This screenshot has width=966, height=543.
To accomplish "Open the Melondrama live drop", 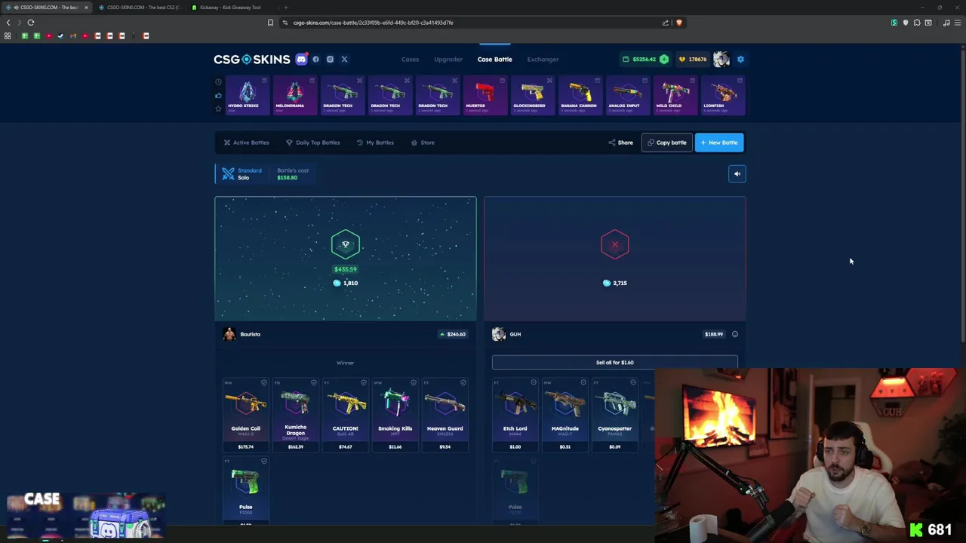I will tap(294, 95).
